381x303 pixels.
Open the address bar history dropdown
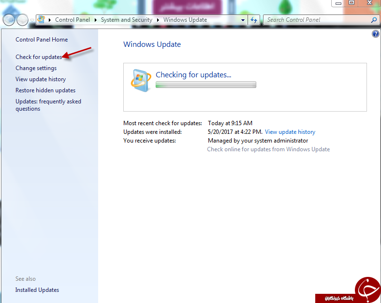coord(243,20)
